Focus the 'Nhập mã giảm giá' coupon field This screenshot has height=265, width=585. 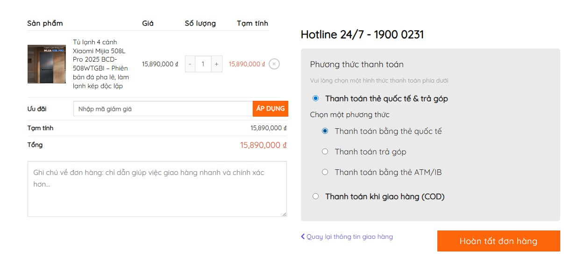[163, 109]
